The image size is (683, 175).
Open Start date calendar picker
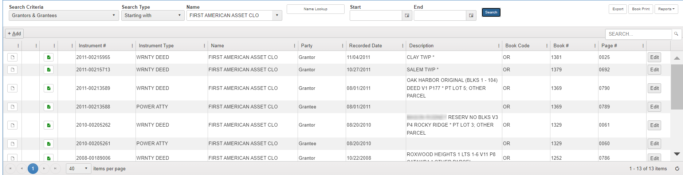[407, 15]
